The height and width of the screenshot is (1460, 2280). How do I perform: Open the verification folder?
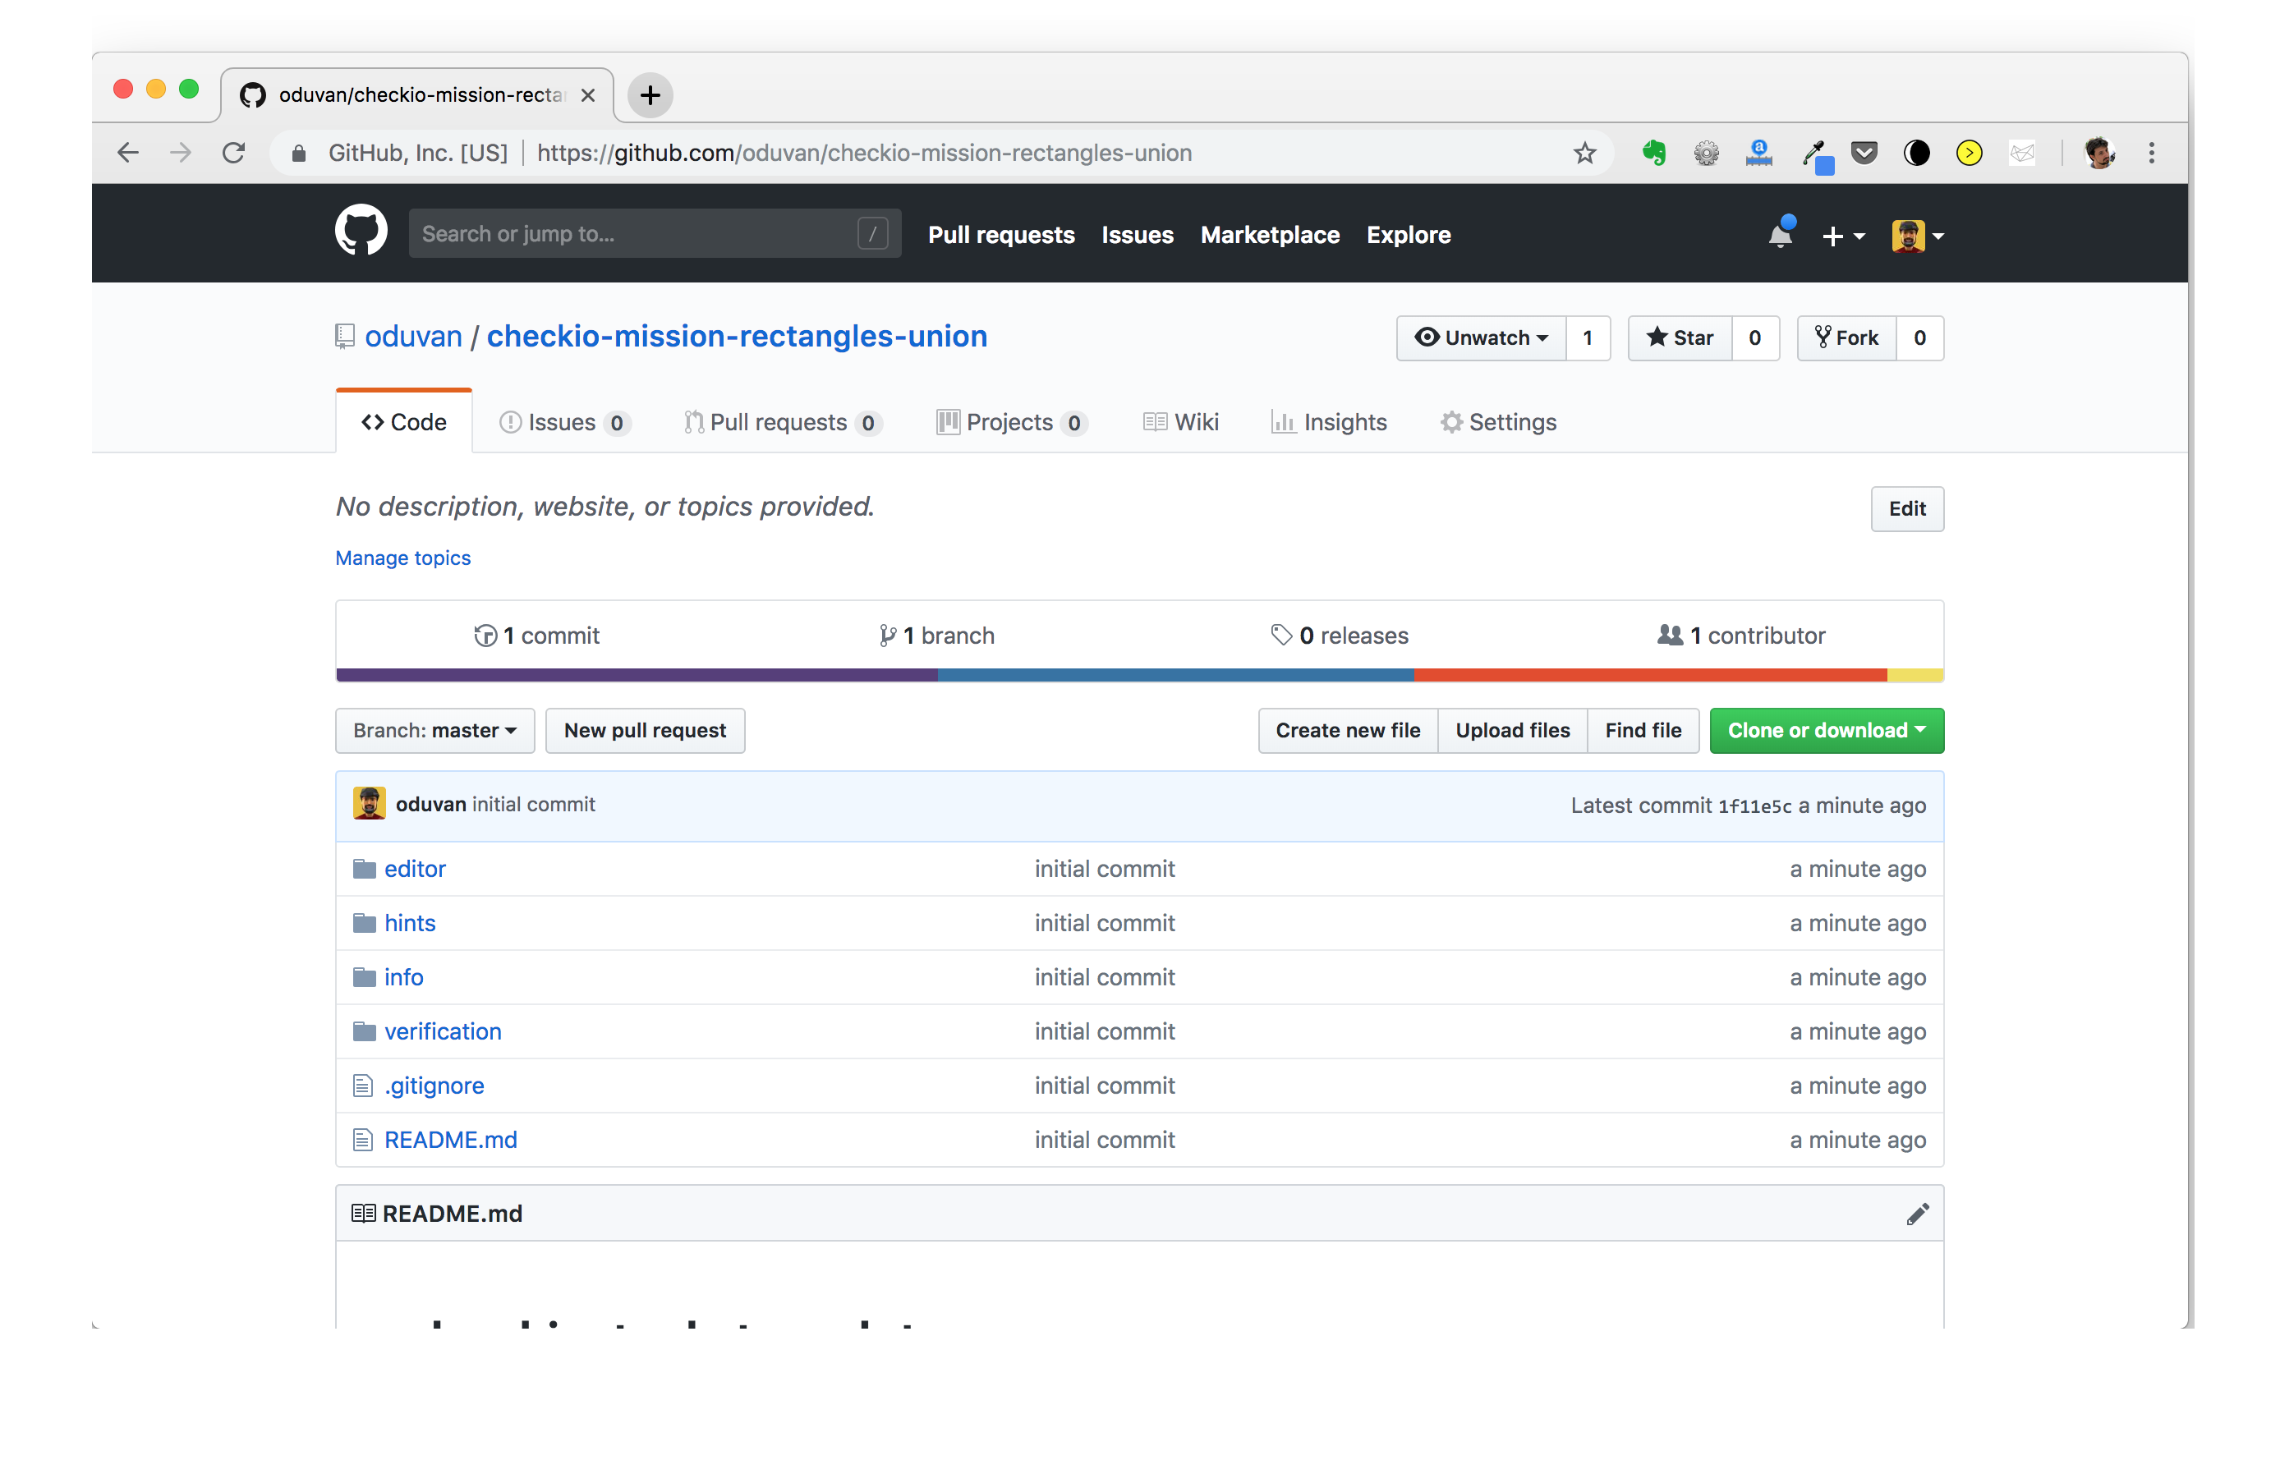click(x=443, y=1031)
